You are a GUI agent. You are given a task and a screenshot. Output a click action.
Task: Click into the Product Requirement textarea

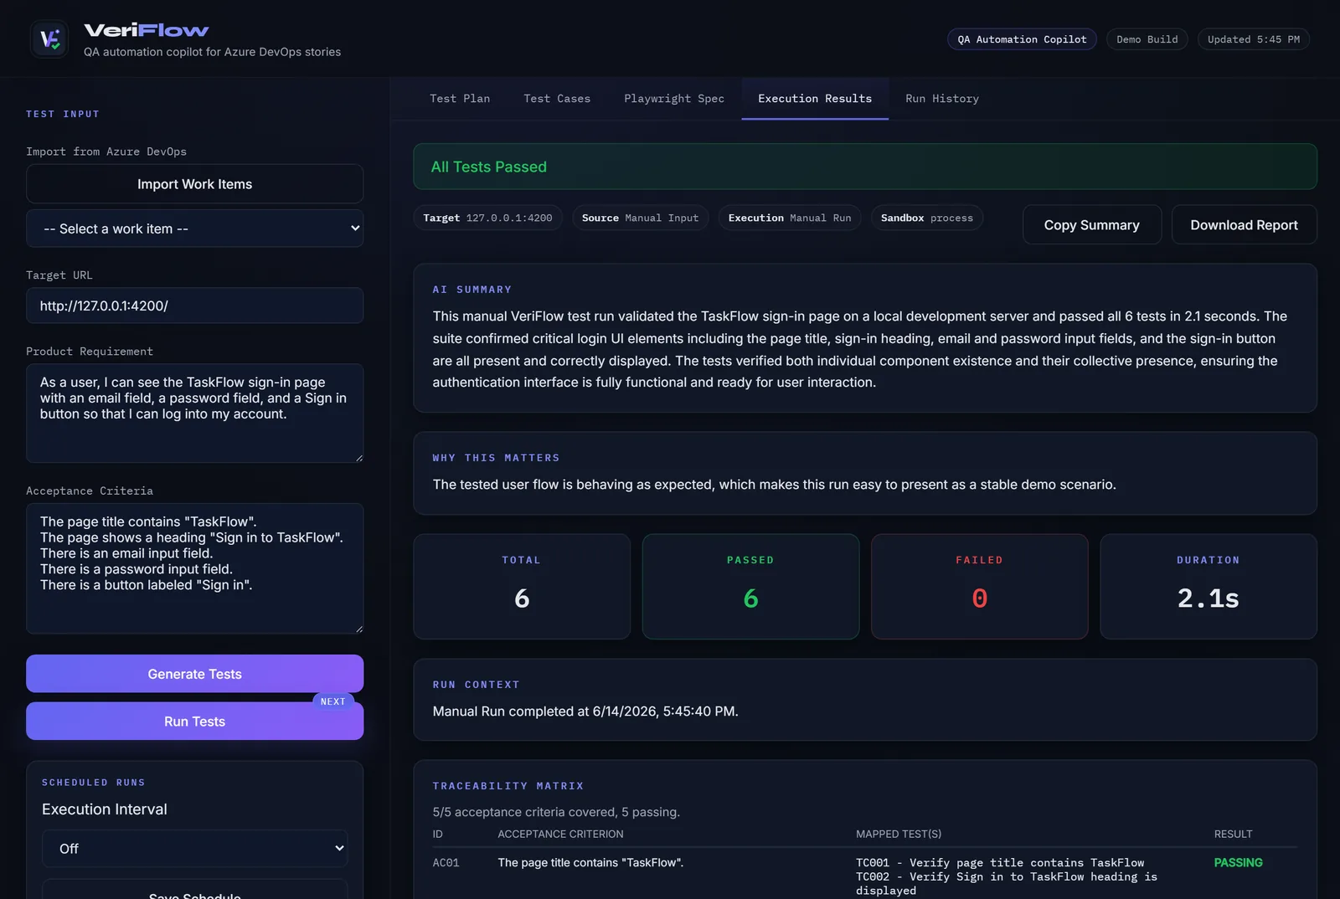pos(194,413)
